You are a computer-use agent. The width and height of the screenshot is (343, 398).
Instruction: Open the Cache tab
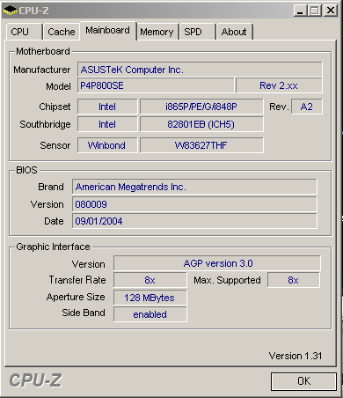[62, 32]
